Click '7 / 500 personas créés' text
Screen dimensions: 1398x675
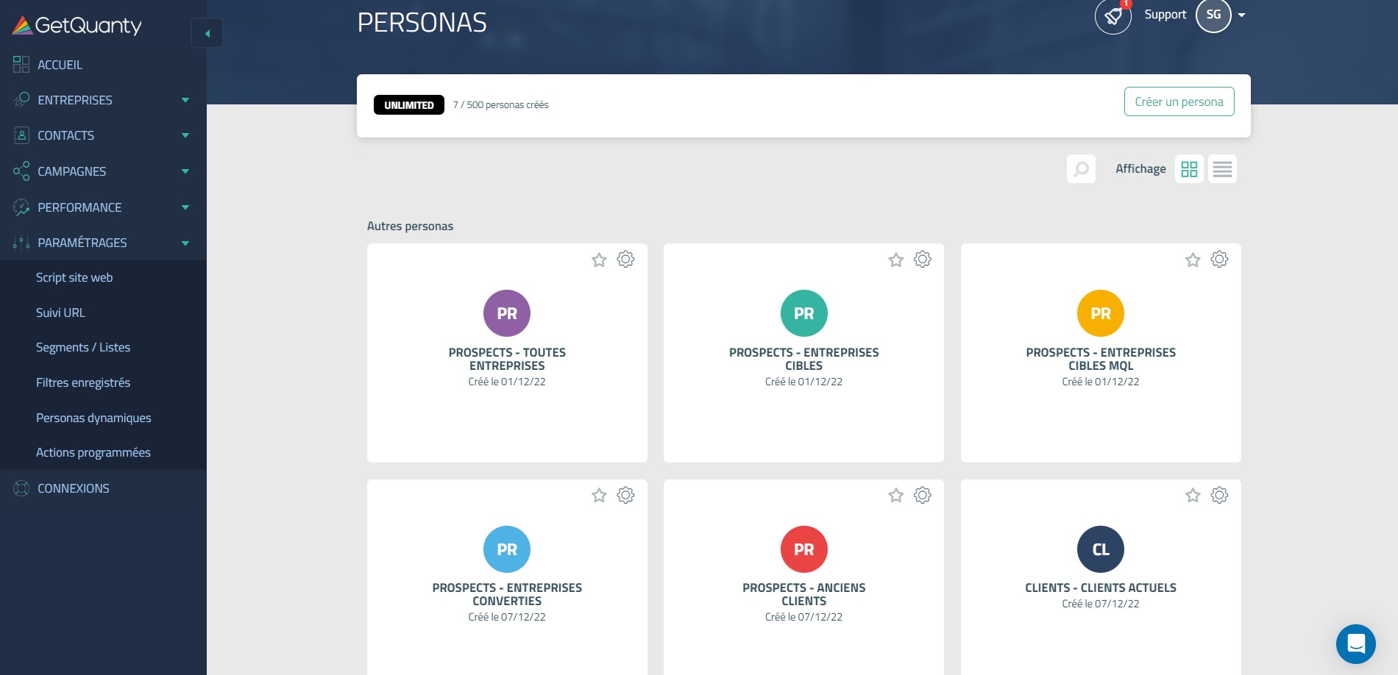tap(500, 105)
